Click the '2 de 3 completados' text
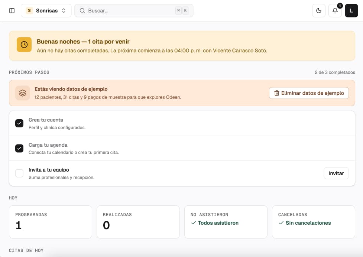 (335, 72)
